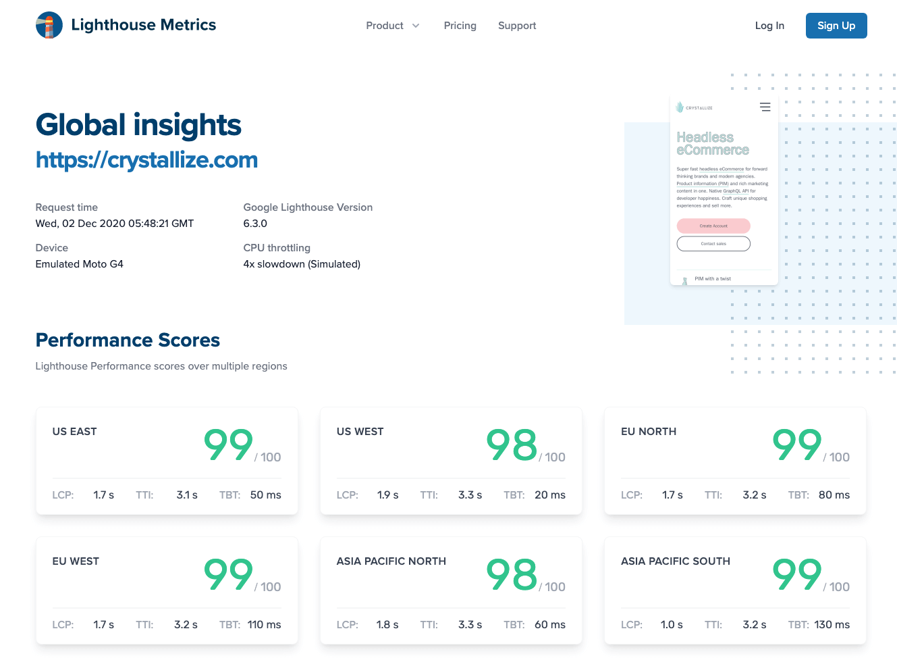Click the Log In link
Viewport: 897px width, 658px height.
tap(769, 26)
